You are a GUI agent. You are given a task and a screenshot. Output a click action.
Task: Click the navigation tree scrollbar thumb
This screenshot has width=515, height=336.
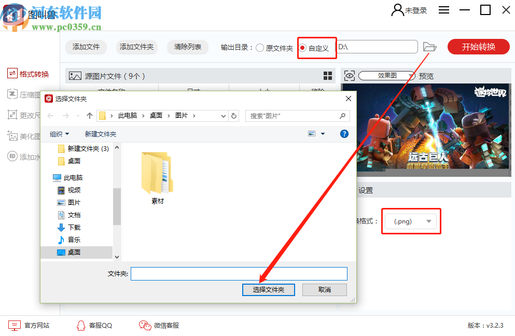pos(117,206)
